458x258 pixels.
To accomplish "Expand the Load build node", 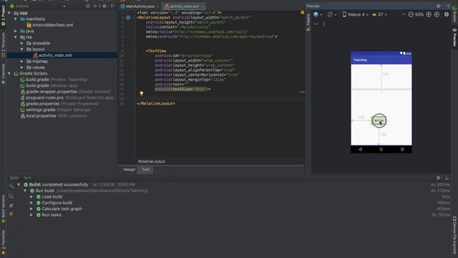I will (31, 197).
